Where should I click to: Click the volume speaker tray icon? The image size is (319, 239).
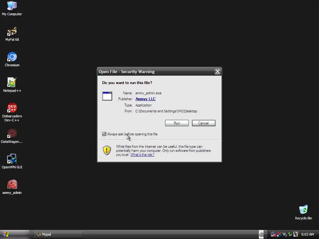[284, 234]
